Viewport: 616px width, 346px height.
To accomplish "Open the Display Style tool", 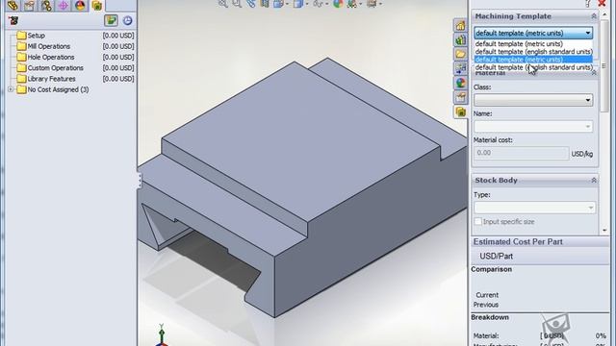I will (298, 4).
